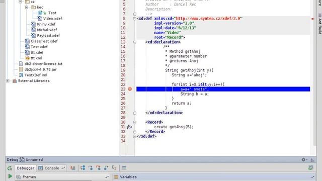Screen dimensions: 322x181
Task: Click the Show Execution Point icon
Action: click(x=72, y=168)
